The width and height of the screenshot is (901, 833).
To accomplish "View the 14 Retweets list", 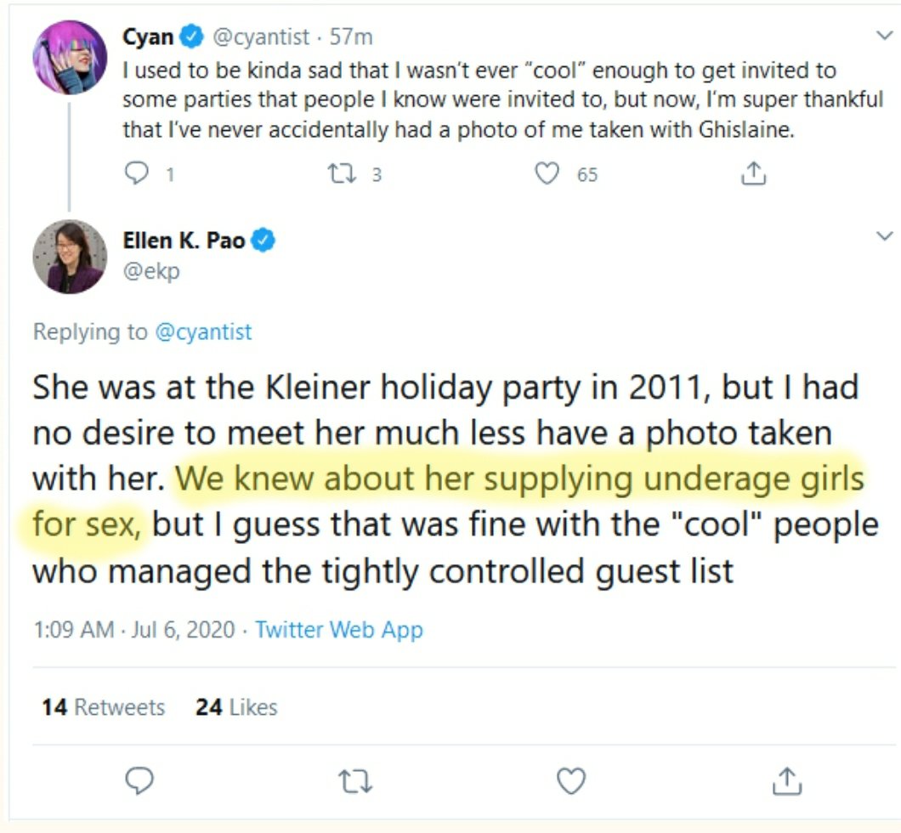I will tap(103, 707).
